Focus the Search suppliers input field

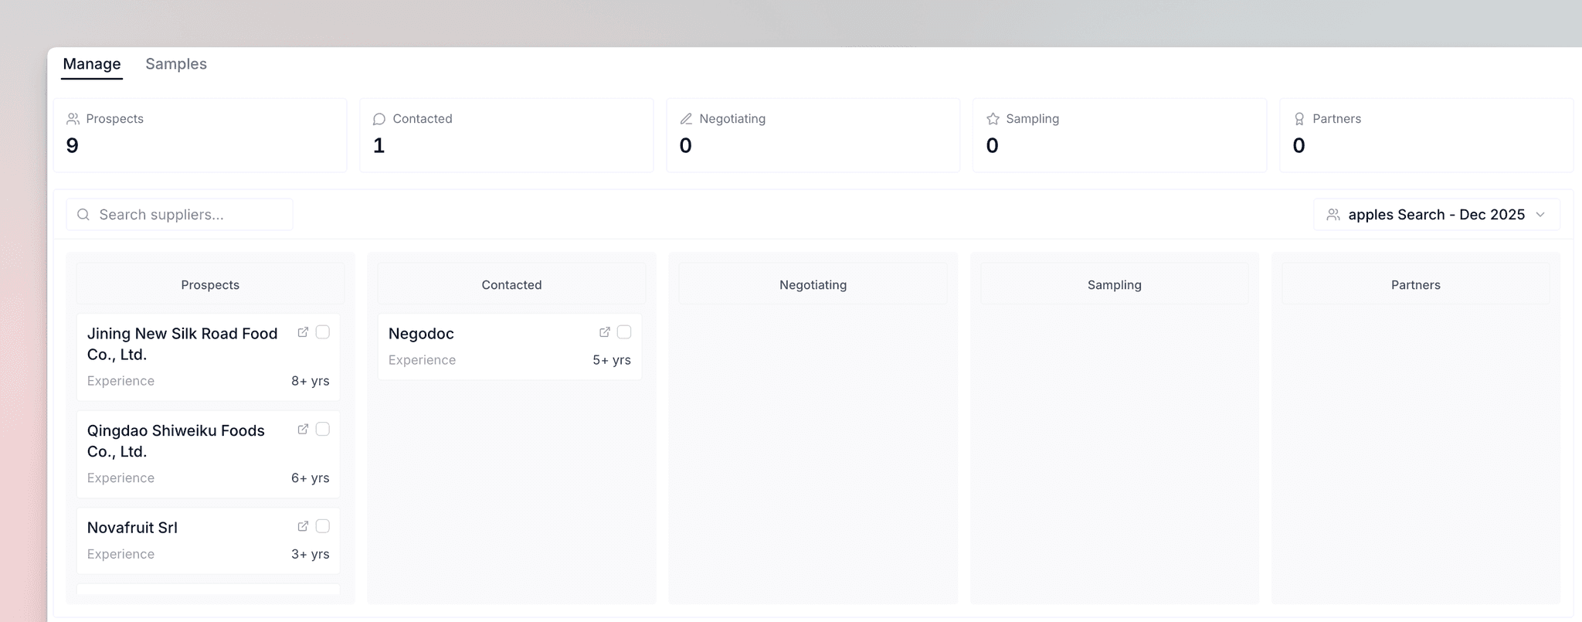[x=179, y=215]
